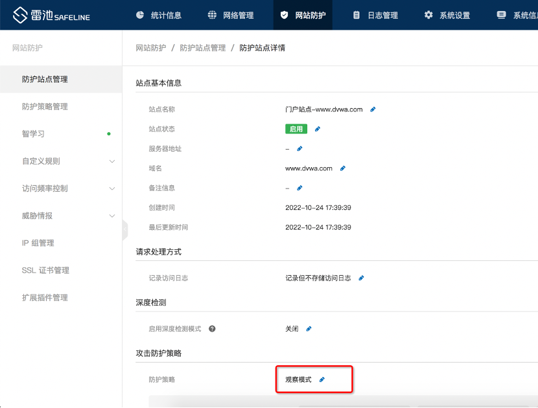538x408 pixels.
Task: Edit the 深度检测 mode setting 关闭
Action: coord(309,329)
